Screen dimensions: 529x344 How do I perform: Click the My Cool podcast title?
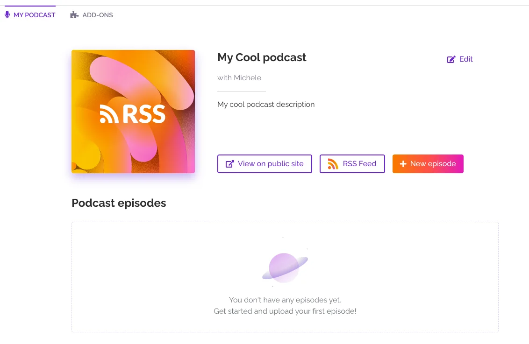262,57
